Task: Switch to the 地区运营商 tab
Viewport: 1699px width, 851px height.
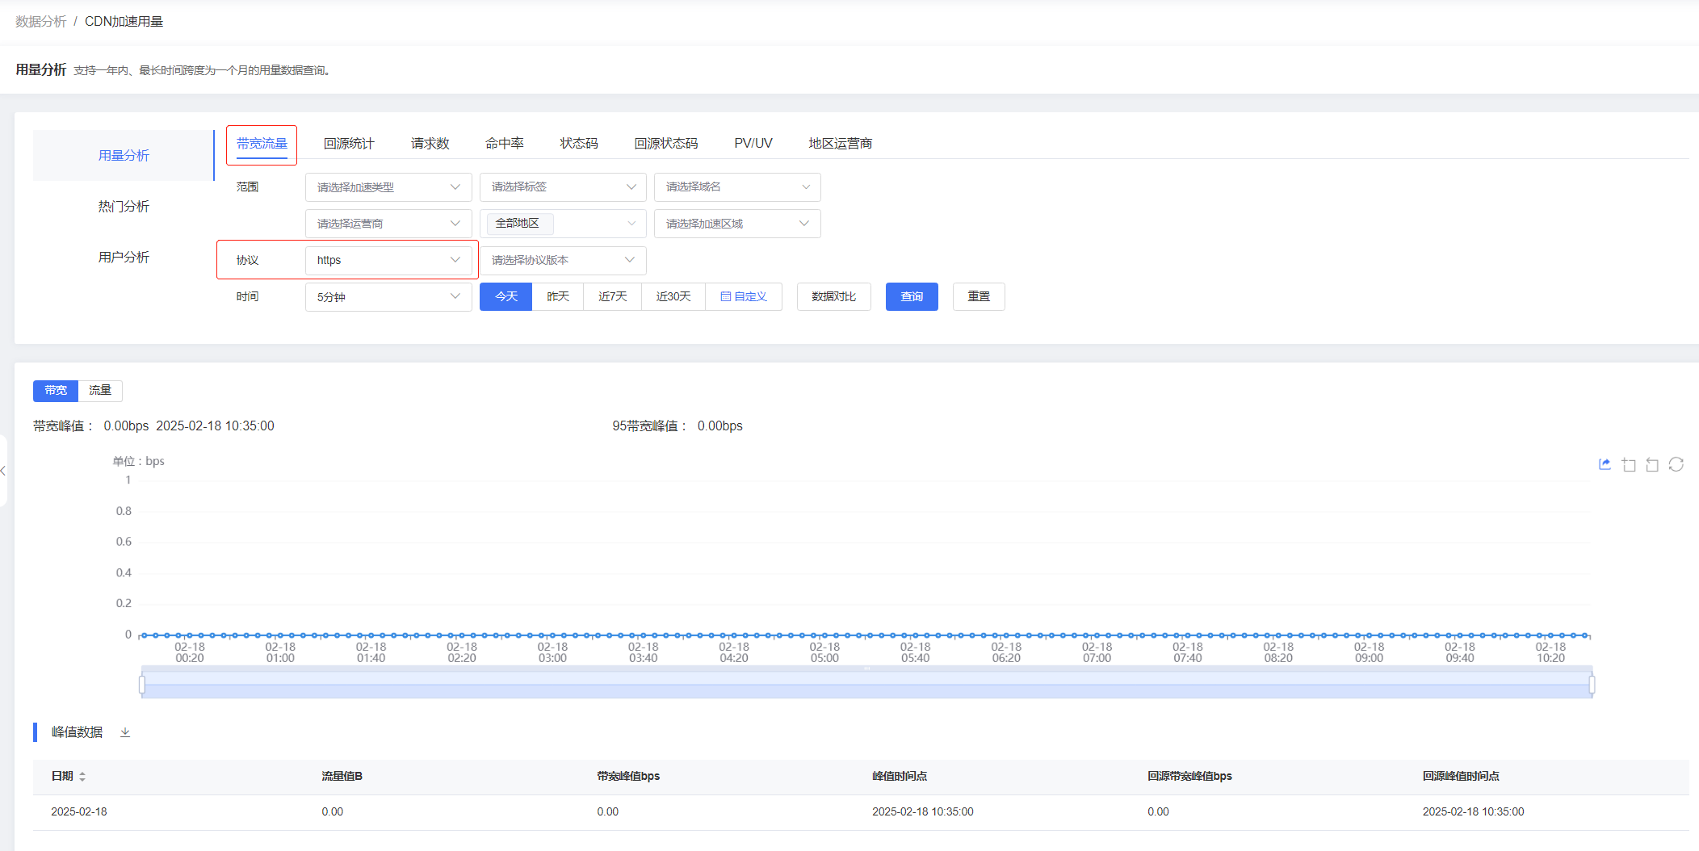Action: click(841, 144)
